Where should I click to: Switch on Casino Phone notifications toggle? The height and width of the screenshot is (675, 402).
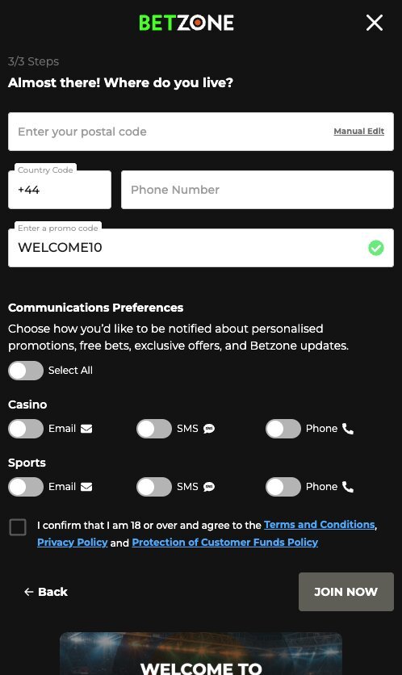click(x=283, y=429)
